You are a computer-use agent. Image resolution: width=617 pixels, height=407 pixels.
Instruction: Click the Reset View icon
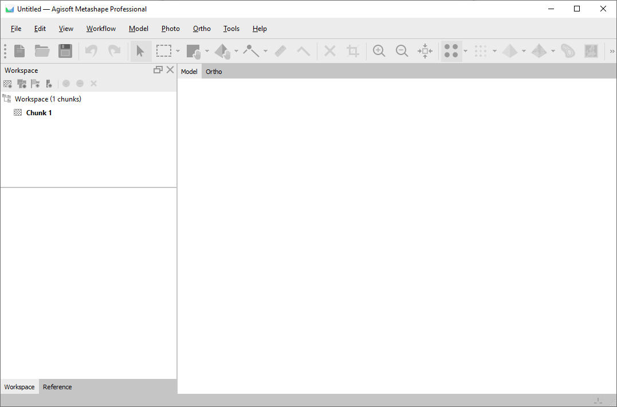click(x=425, y=51)
